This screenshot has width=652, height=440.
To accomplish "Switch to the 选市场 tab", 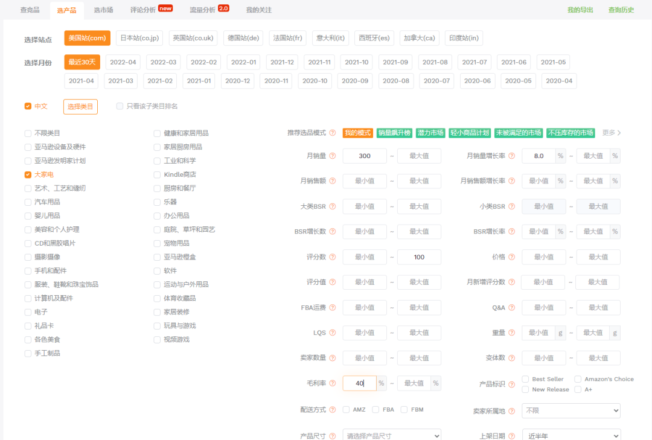I will pyautogui.click(x=103, y=10).
